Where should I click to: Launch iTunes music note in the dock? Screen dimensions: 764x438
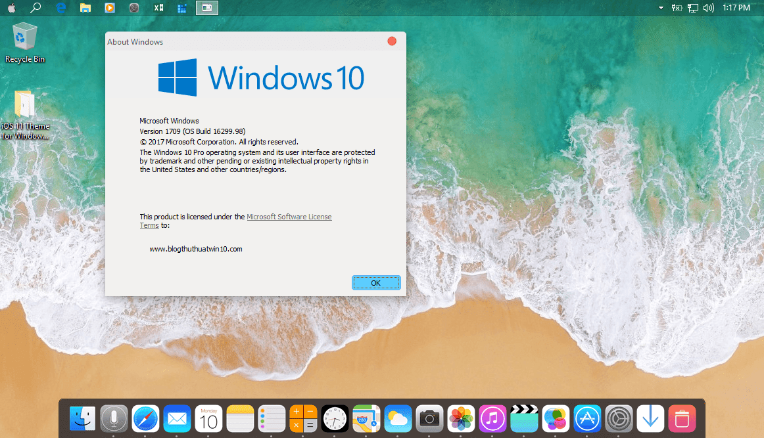pyautogui.click(x=492, y=418)
